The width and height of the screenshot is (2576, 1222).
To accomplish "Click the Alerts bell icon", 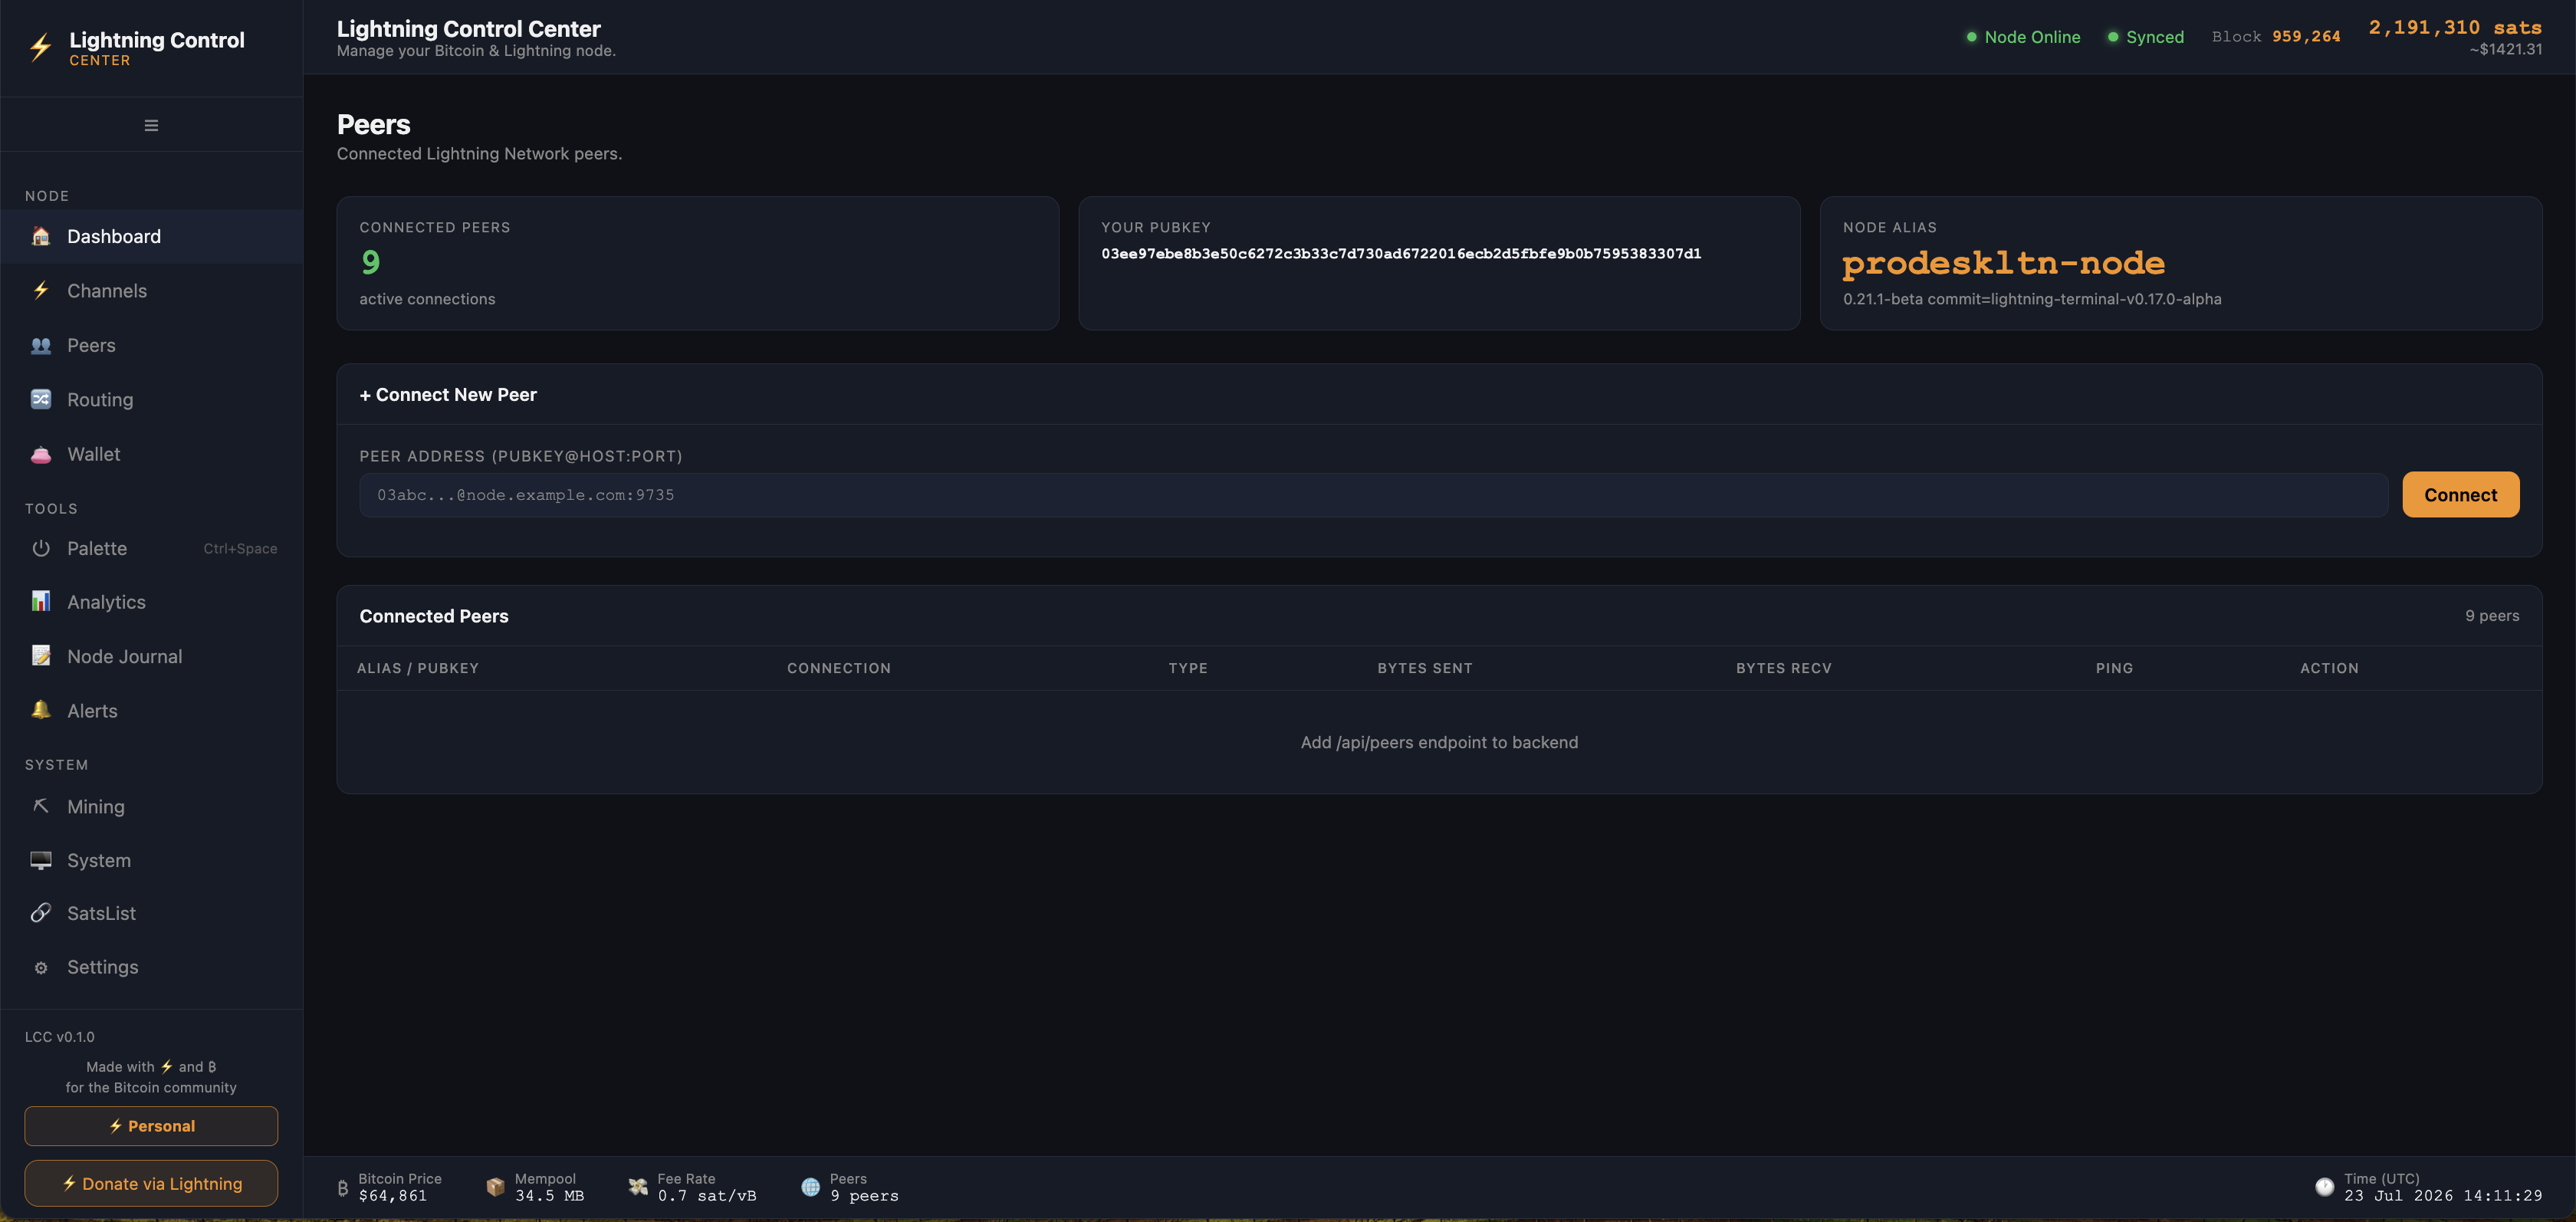I will [41, 710].
